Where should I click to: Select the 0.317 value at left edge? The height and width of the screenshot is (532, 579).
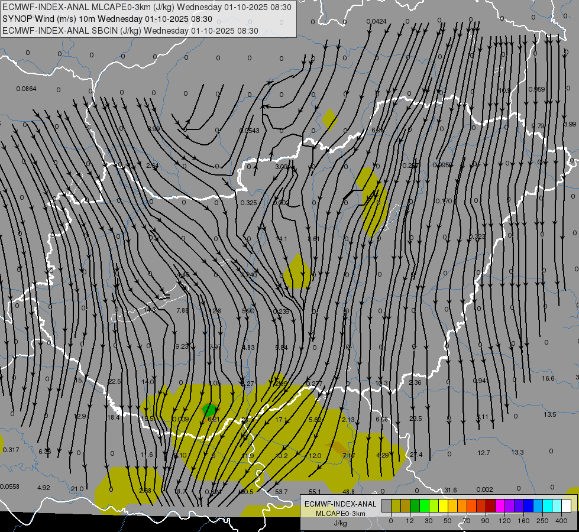[x=11, y=450]
